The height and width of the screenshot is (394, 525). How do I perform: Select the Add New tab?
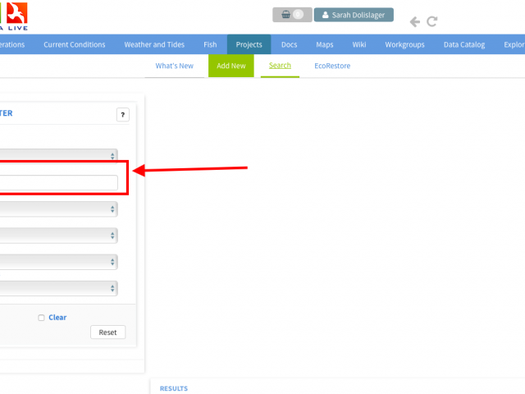[x=231, y=66]
